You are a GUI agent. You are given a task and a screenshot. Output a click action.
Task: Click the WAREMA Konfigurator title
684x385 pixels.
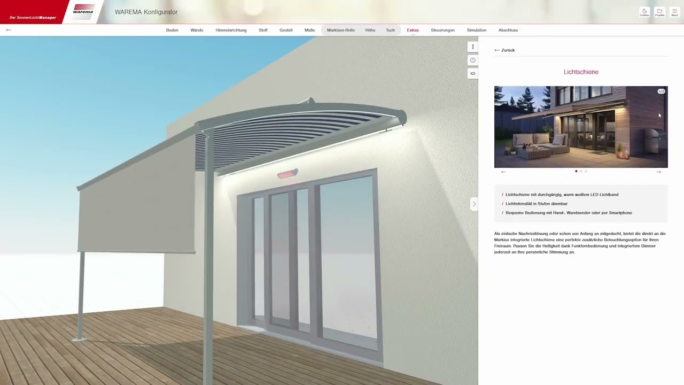click(x=146, y=12)
